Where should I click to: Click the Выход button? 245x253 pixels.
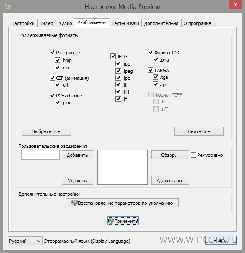pos(221,241)
